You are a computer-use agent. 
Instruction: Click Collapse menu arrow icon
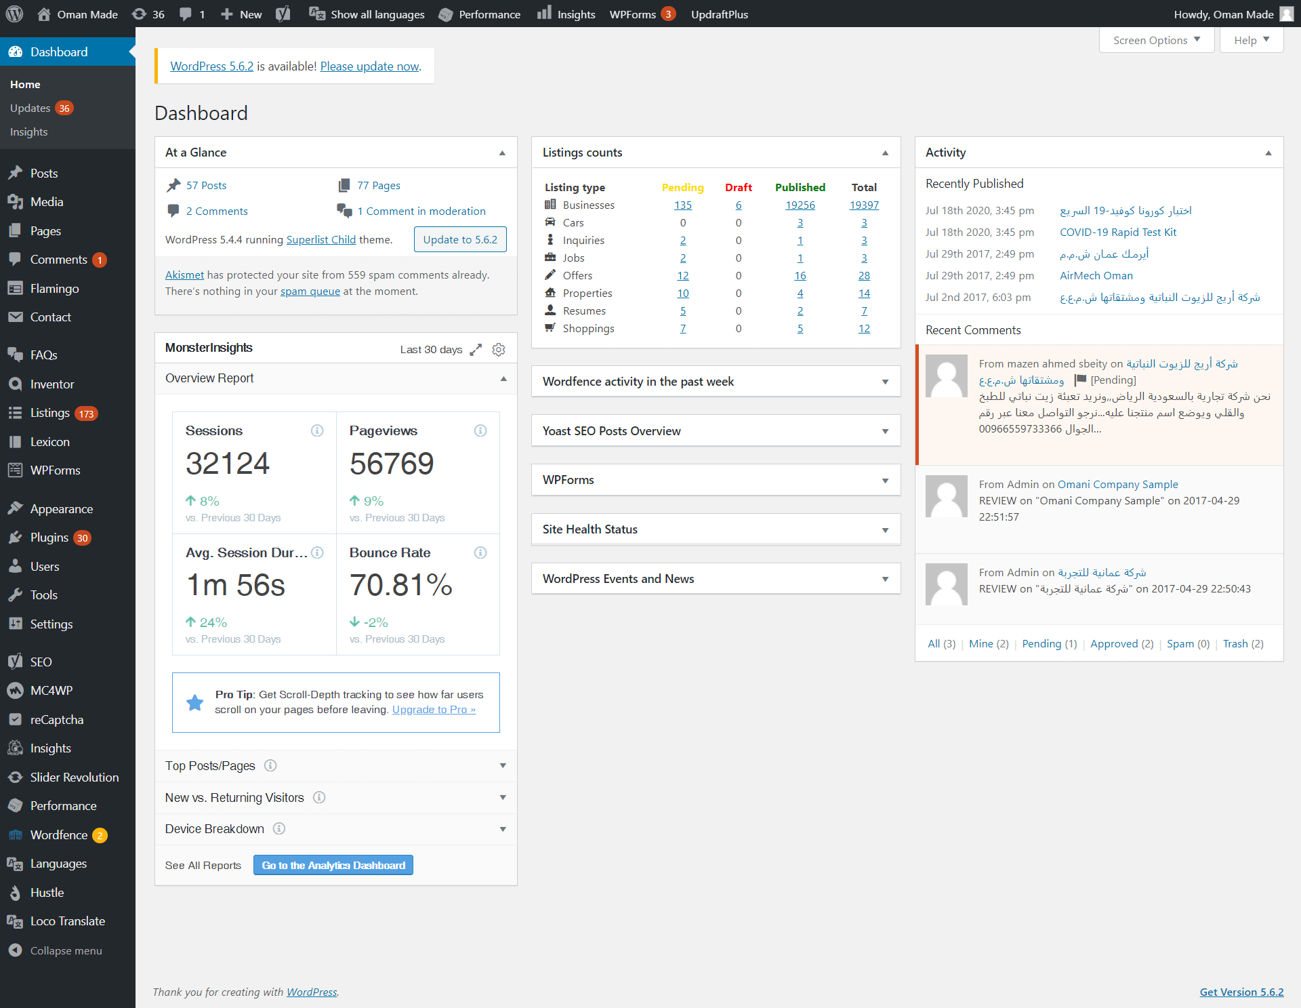pos(15,950)
